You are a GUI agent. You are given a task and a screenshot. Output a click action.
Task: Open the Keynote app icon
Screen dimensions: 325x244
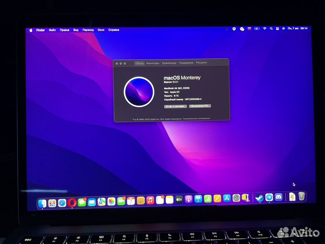[198, 199]
